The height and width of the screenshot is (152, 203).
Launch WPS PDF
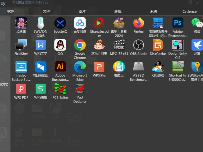21,89
